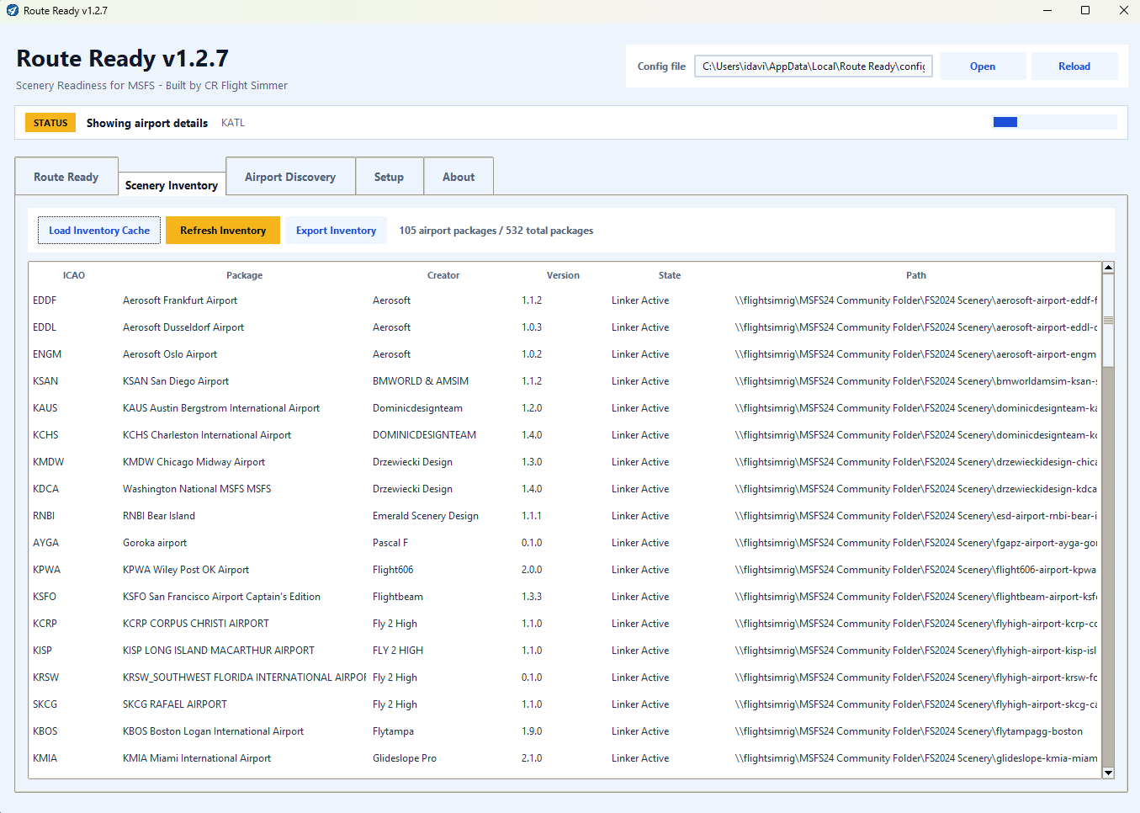Click KMIA Miami International Airport
1140x813 pixels.
pos(197,758)
